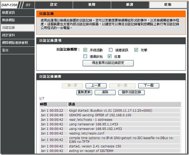Uncheck the 系統活動 checkbox

(x=85, y=50)
